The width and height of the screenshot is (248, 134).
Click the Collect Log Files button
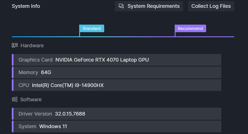tap(211, 6)
